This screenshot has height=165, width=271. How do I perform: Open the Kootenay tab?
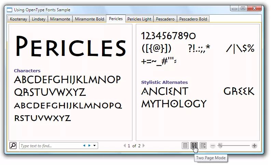[x=18, y=19]
